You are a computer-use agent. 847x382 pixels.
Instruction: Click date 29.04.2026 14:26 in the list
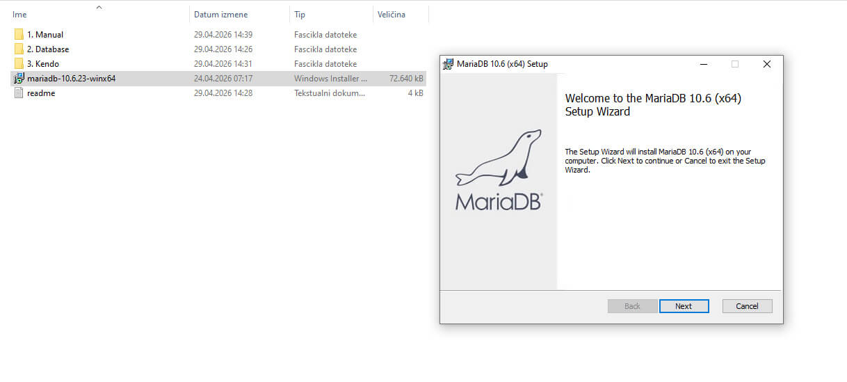[223, 49]
